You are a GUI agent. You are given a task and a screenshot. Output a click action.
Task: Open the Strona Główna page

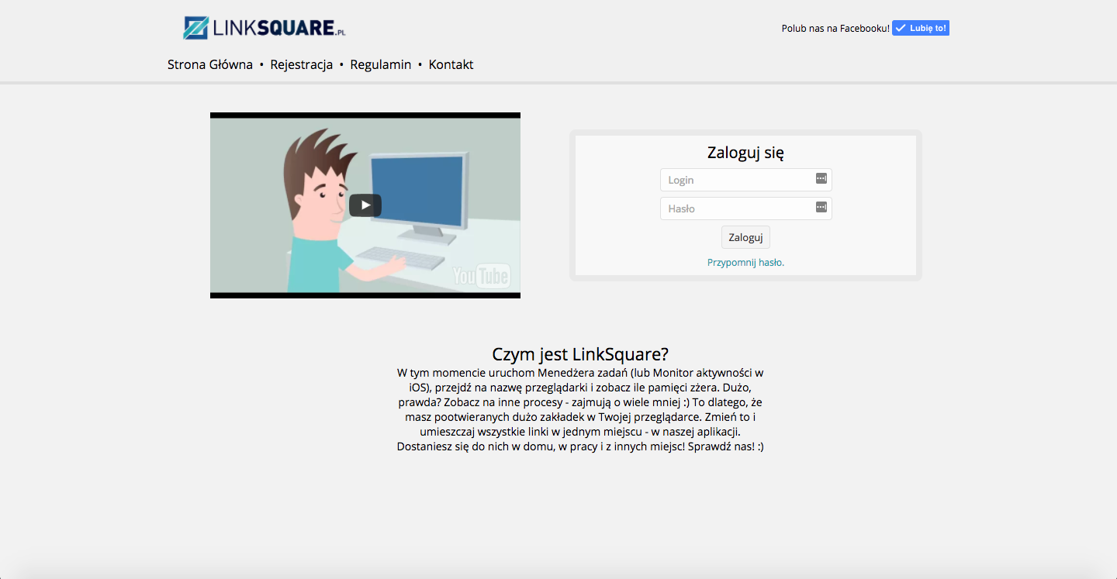click(x=210, y=65)
